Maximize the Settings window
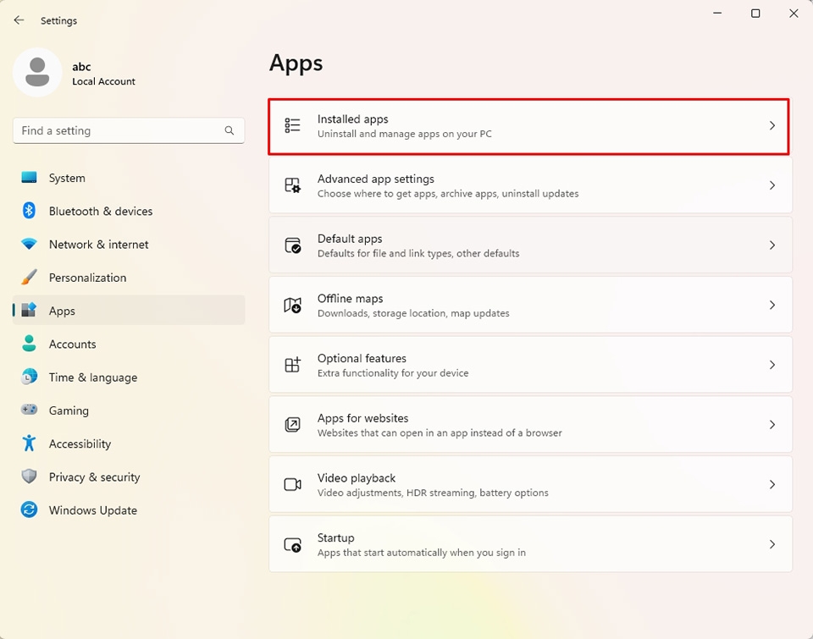Image resolution: width=813 pixels, height=639 pixels. 755,13
